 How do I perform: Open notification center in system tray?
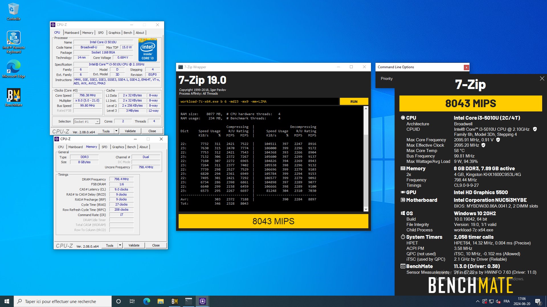538,301
